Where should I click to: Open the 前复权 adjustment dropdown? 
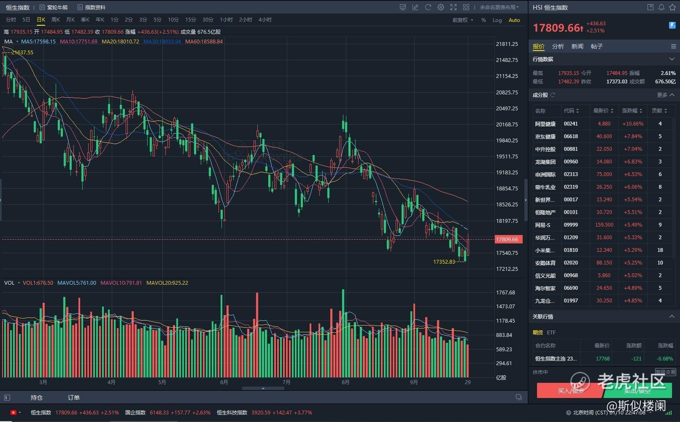pos(462,20)
